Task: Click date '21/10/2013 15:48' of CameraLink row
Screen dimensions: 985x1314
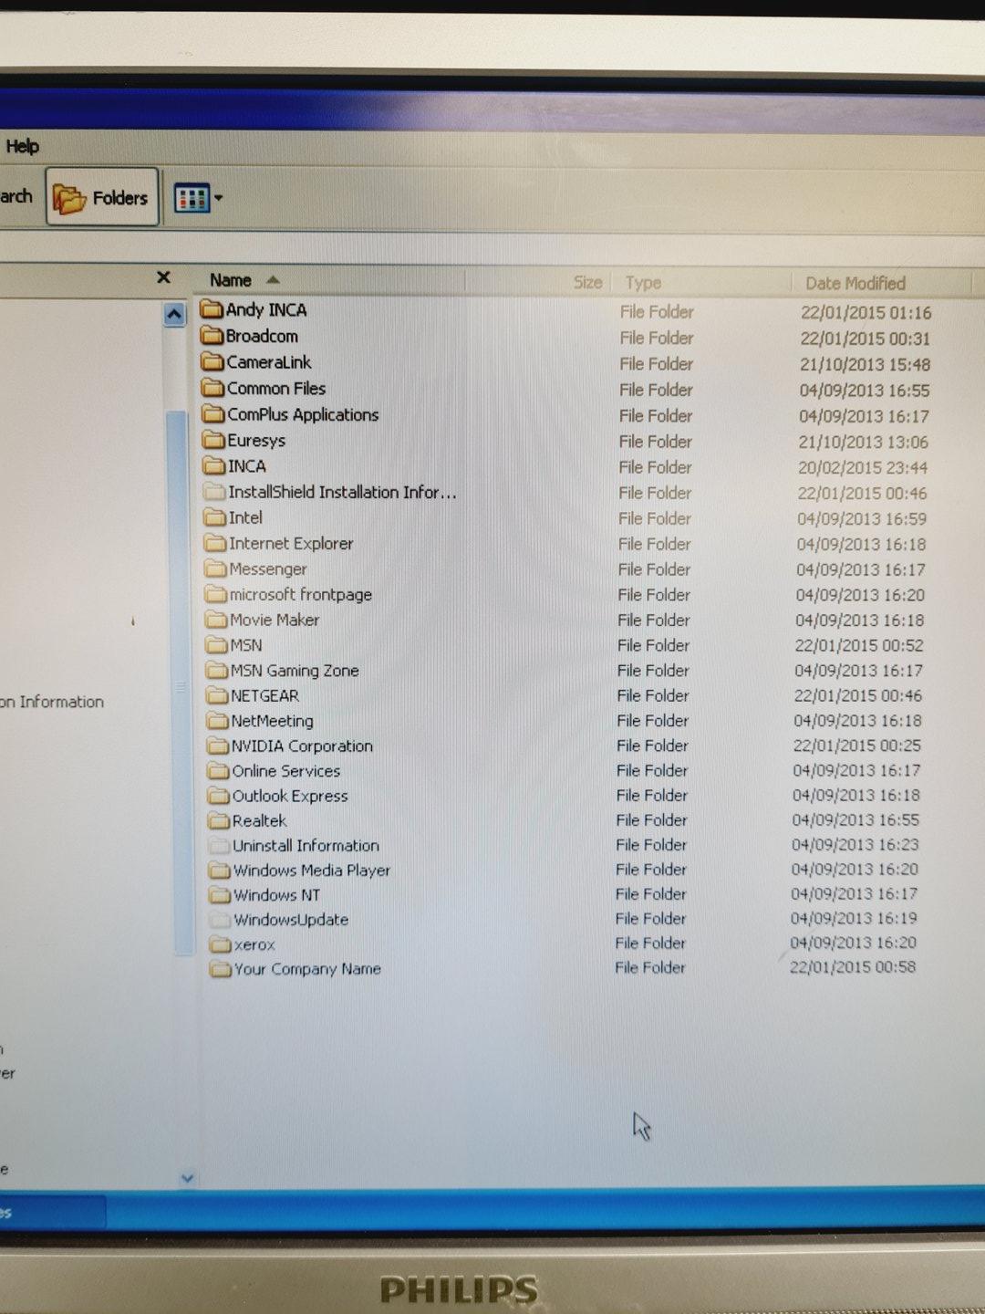Action: [865, 364]
